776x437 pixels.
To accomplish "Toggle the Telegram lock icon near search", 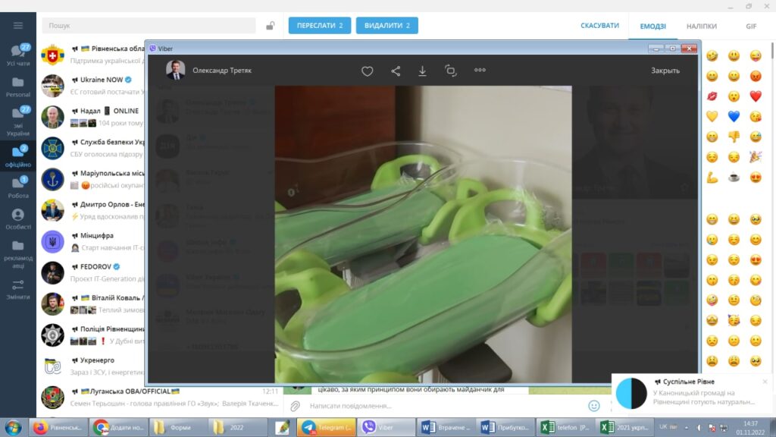I will point(270,26).
